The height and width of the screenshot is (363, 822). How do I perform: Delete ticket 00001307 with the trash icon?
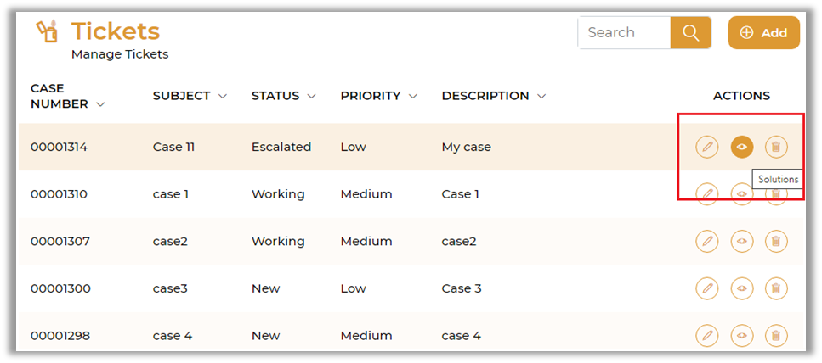pos(775,242)
